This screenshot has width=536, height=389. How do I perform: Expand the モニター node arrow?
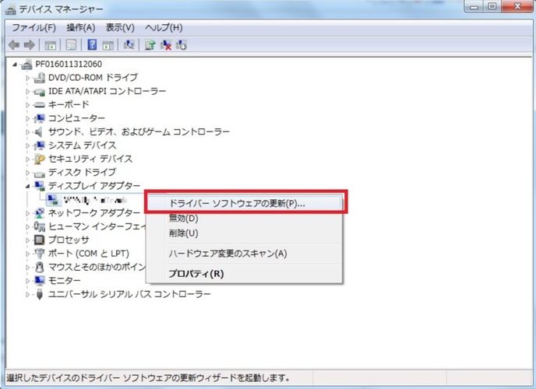(28, 281)
